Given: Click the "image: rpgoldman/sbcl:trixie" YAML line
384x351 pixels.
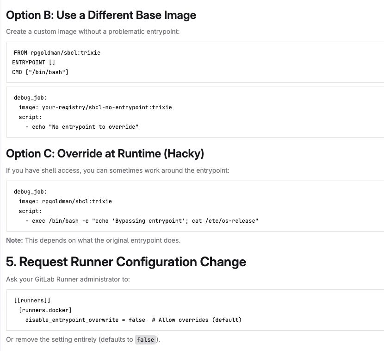Looking at the screenshot, I should 65,201.
